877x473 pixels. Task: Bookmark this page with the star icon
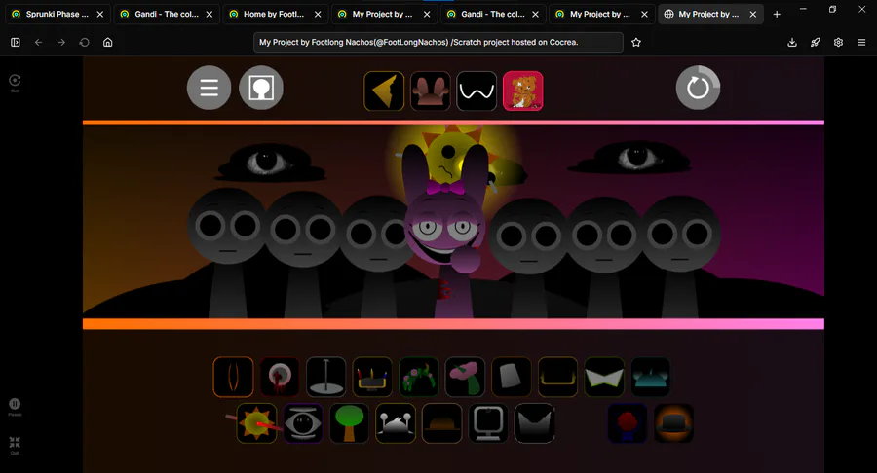[636, 42]
